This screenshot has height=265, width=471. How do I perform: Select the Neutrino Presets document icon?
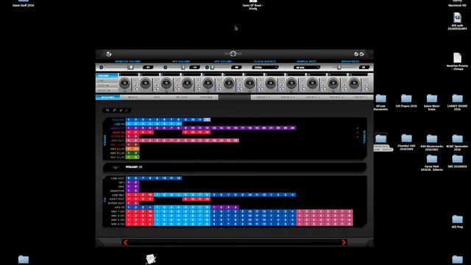pos(457,61)
